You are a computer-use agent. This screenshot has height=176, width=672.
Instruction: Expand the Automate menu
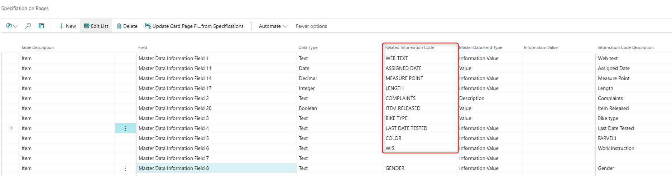pyautogui.click(x=273, y=26)
